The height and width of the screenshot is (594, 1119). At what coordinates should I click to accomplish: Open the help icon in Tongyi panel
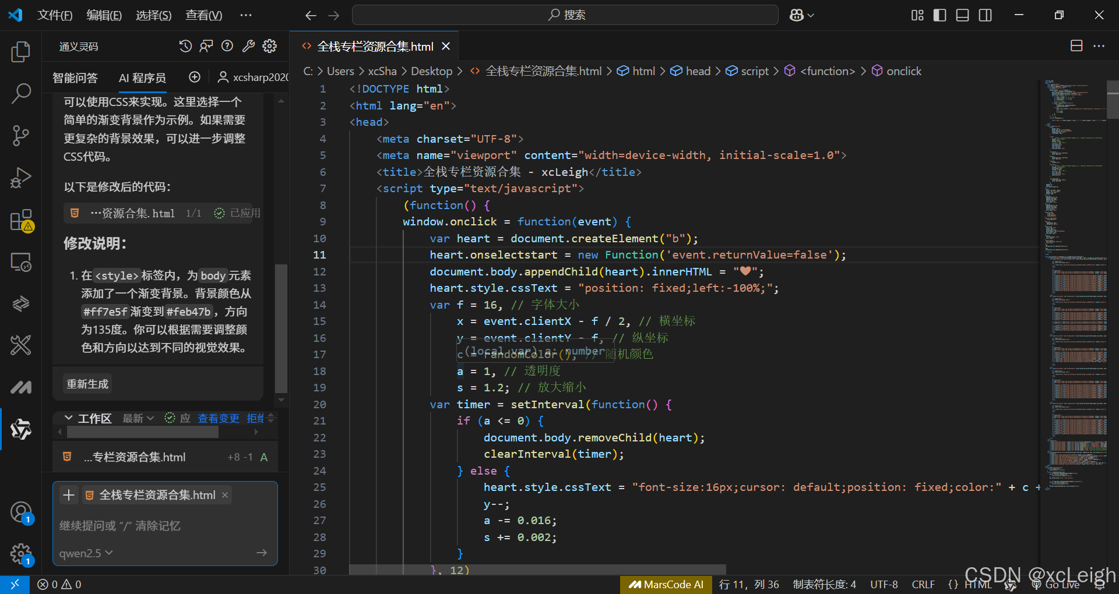click(227, 46)
